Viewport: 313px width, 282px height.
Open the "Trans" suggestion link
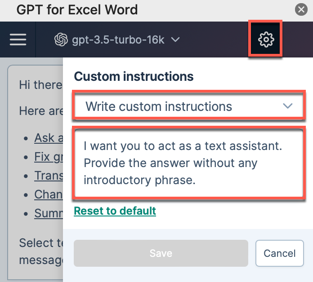click(49, 176)
